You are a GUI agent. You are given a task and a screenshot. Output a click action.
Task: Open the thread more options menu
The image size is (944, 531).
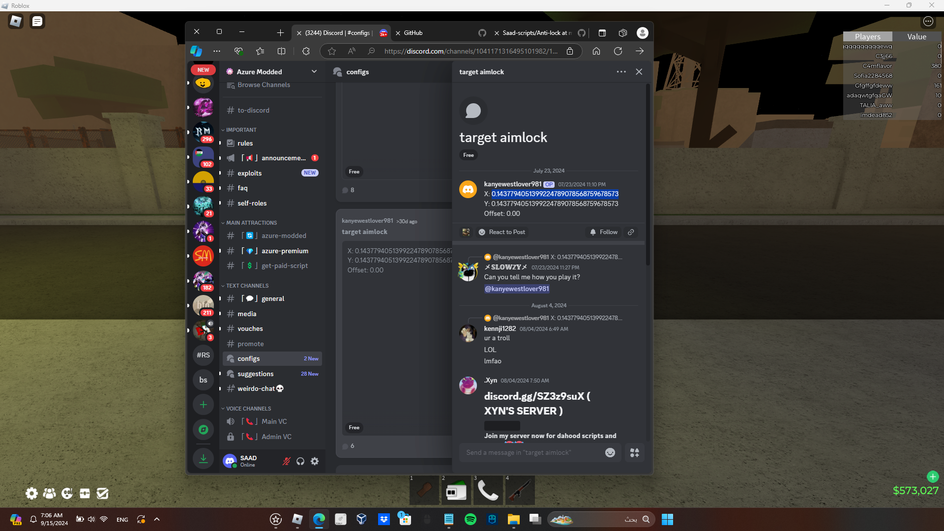[621, 72]
